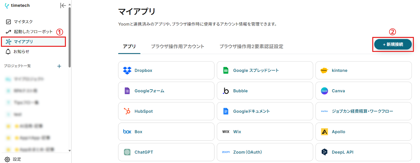
Task: Open マイタスク checkbox icon in sidebar
Action: coord(8,22)
